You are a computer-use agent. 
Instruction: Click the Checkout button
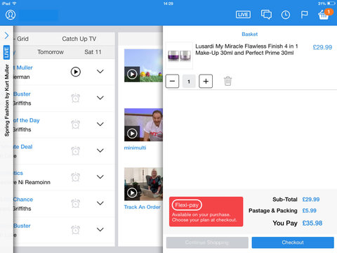click(293, 242)
